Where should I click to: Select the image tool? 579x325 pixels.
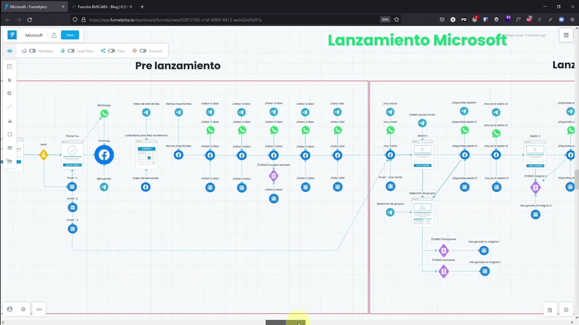[x=9, y=121]
